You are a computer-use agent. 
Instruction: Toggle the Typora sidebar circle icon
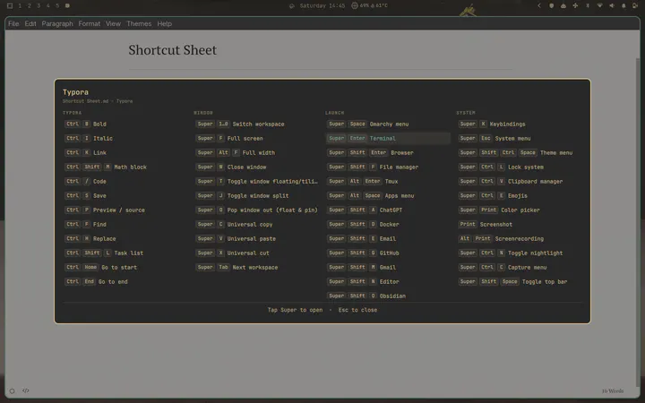point(12,391)
